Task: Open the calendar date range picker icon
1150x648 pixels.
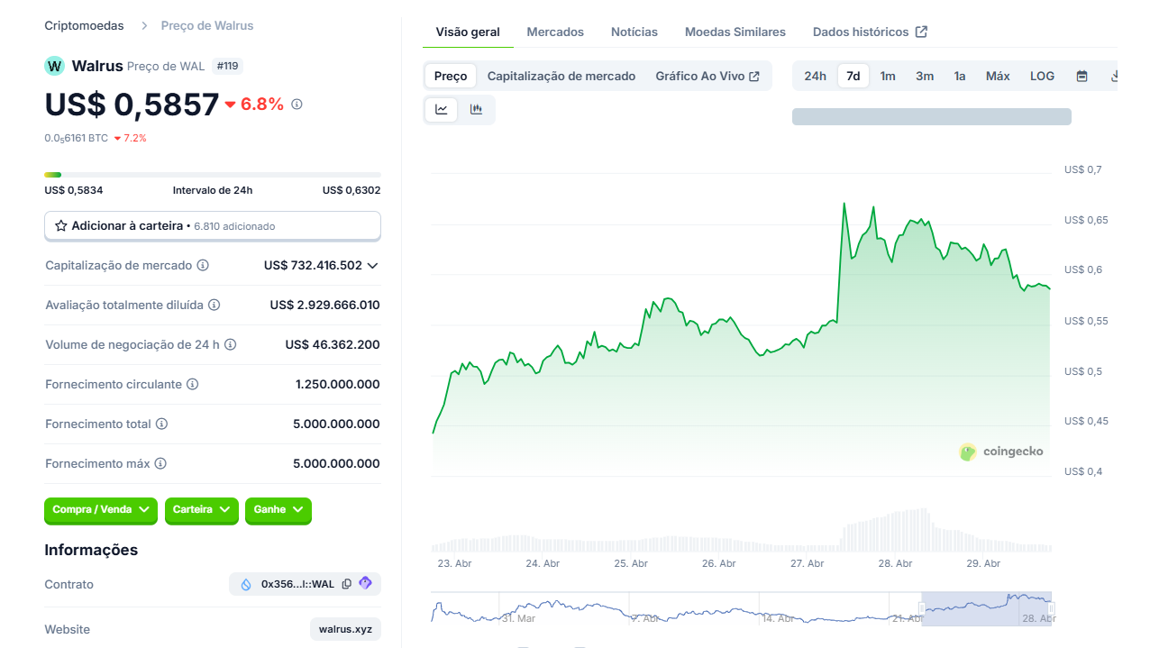Action: [x=1082, y=76]
